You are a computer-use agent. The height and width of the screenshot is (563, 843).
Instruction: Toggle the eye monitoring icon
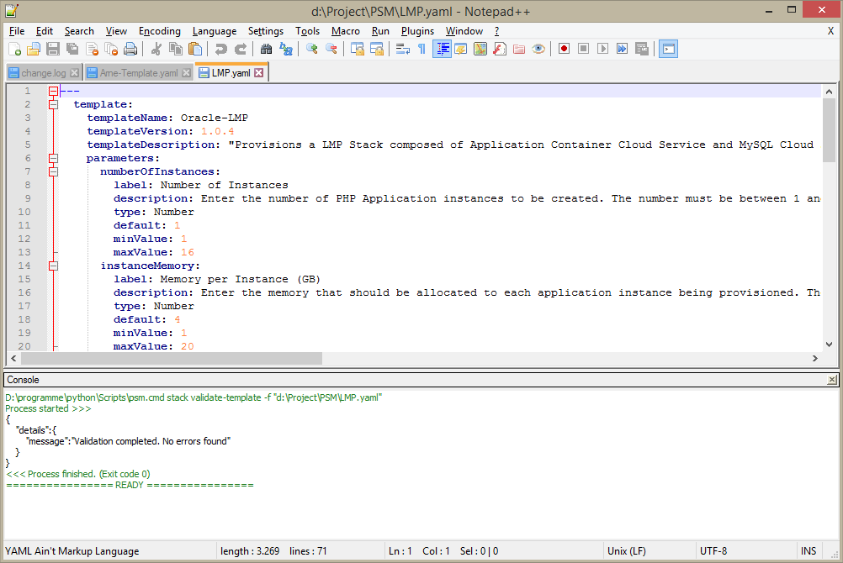[x=538, y=50]
